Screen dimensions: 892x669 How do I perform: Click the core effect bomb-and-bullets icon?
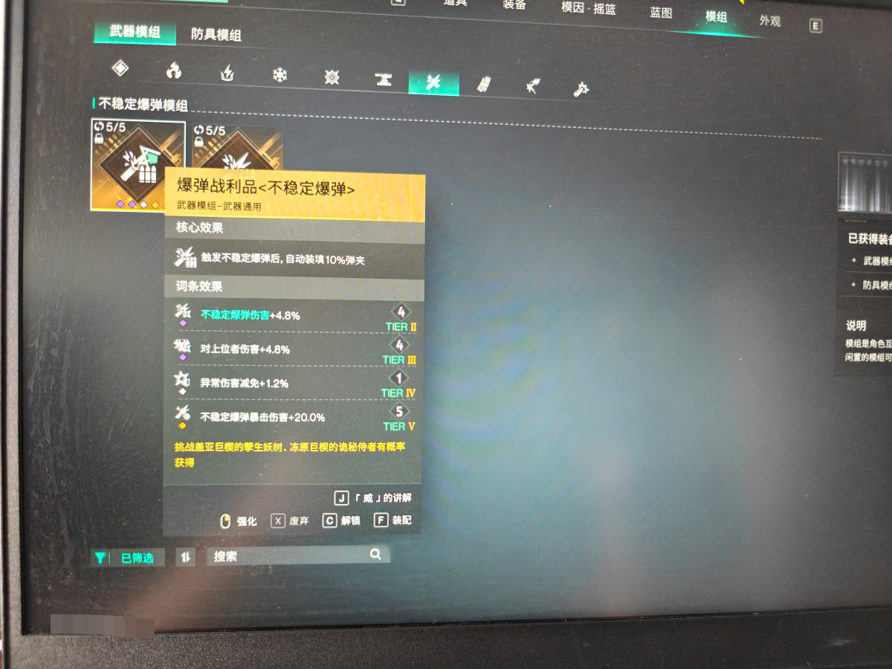pyautogui.click(x=184, y=259)
